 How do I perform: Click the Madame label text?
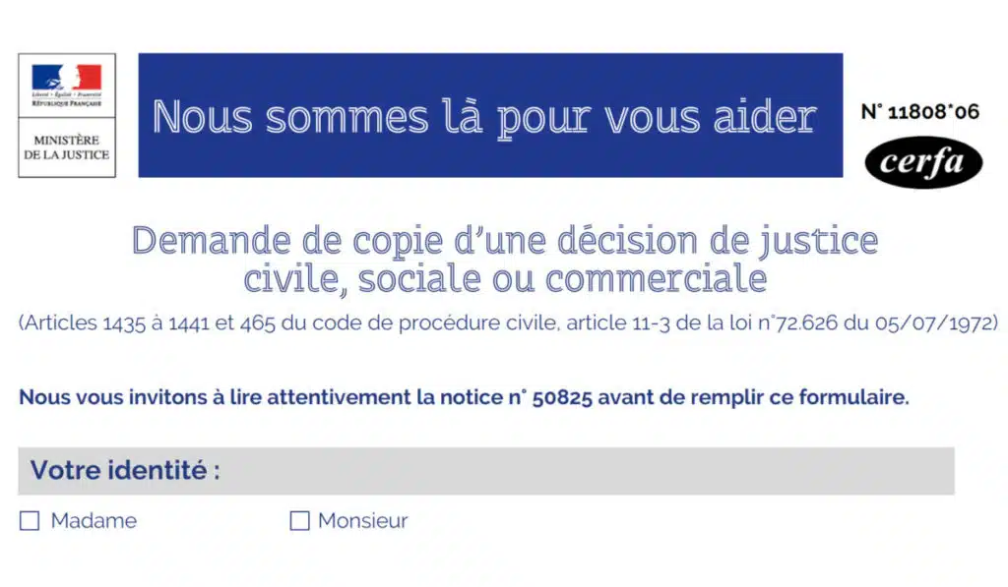(x=94, y=521)
